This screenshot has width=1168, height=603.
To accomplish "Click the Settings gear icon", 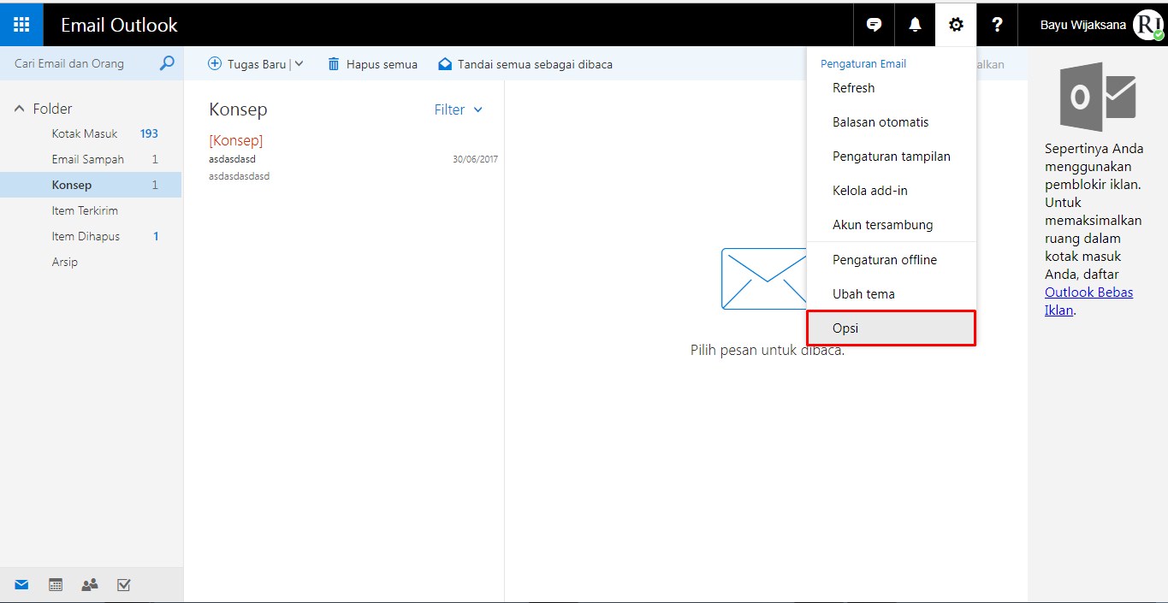I will coord(955,24).
